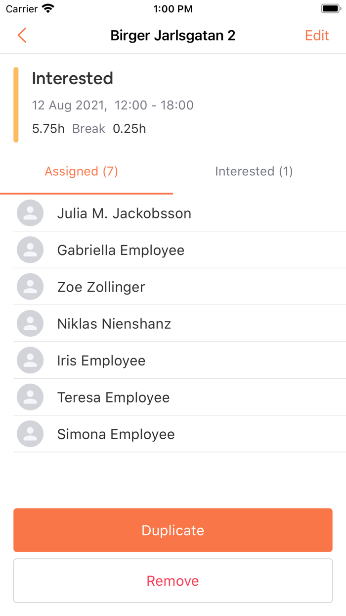Click Zoe Zollinger's avatar icon
This screenshot has height=616, width=346.
[x=30, y=287]
